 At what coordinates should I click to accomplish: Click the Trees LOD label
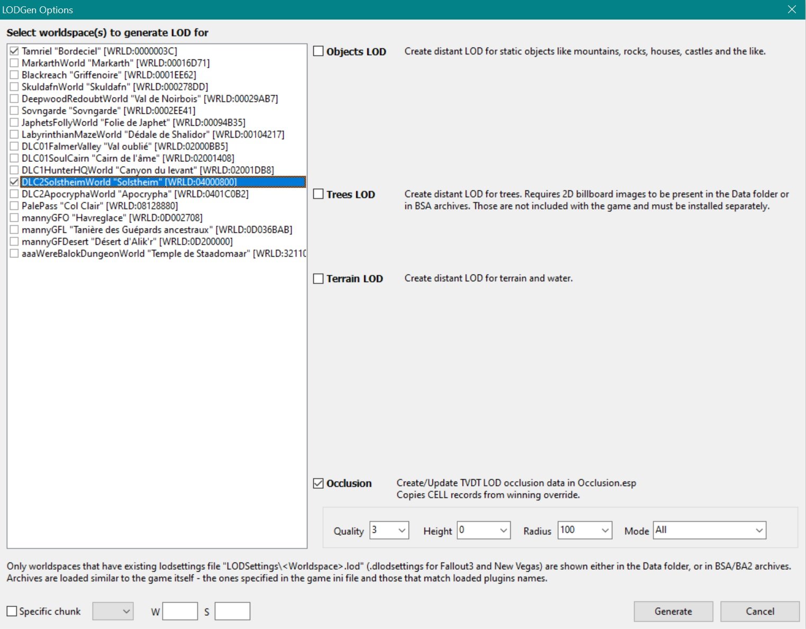[x=350, y=194]
